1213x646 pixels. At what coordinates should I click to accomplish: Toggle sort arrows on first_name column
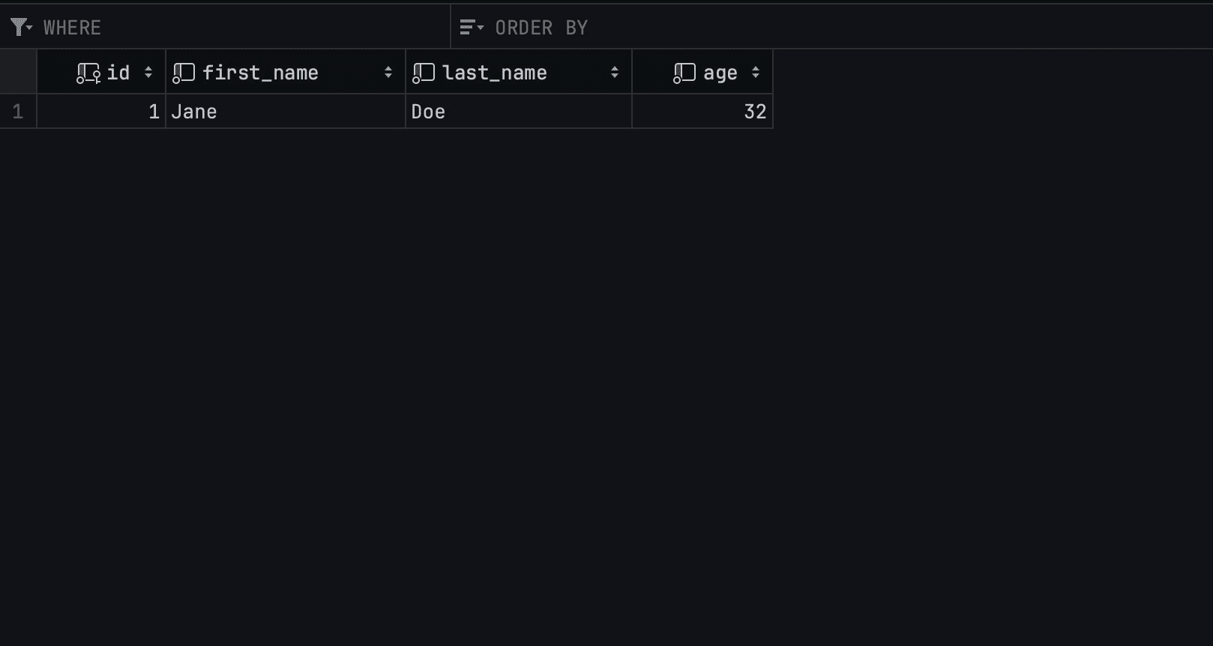coord(388,73)
